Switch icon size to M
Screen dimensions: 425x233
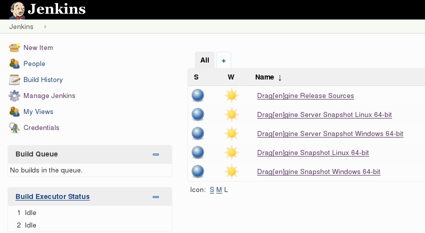click(x=219, y=190)
